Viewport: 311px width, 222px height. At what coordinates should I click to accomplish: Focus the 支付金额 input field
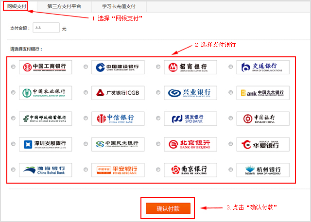tap(46, 28)
